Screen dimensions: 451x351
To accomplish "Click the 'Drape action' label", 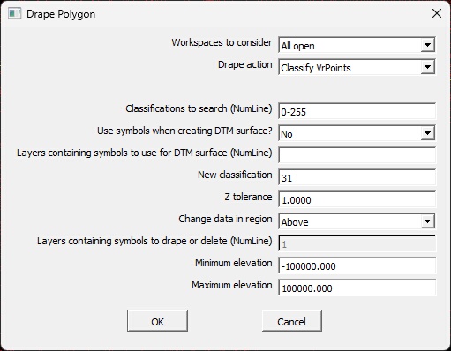I will [x=245, y=64].
